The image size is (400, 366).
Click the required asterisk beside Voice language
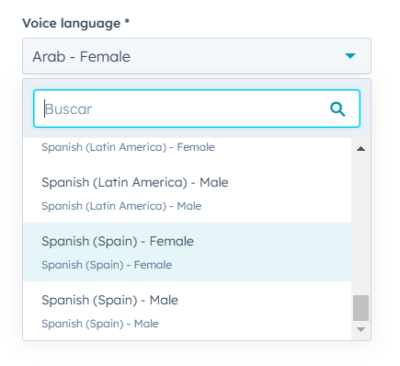(x=127, y=21)
